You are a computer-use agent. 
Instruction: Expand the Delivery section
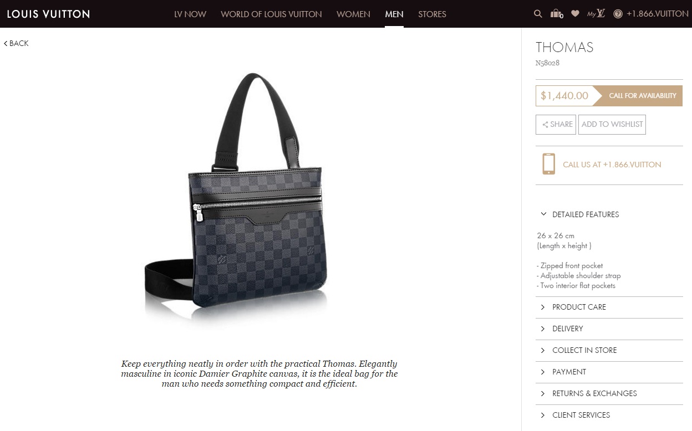point(609,329)
